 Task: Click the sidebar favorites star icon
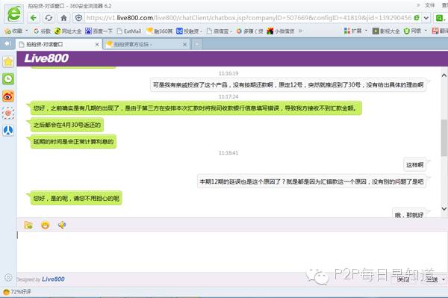[x=8, y=61]
